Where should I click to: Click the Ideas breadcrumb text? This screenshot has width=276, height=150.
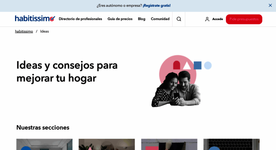coord(44,32)
